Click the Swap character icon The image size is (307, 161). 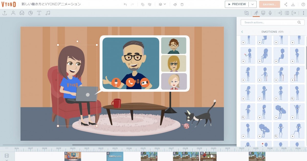point(247,13)
